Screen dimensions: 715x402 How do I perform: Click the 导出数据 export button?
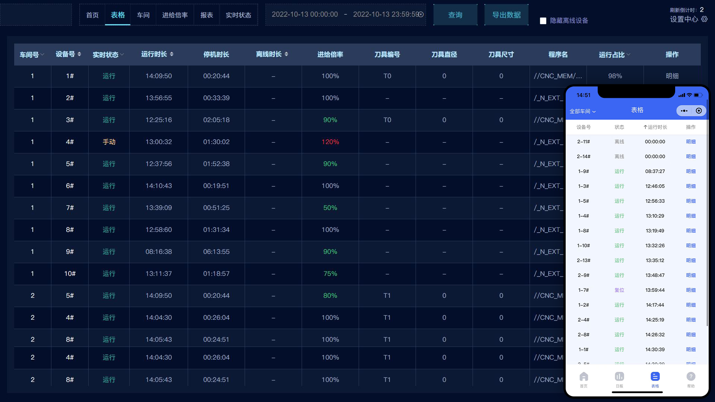[x=506, y=15]
